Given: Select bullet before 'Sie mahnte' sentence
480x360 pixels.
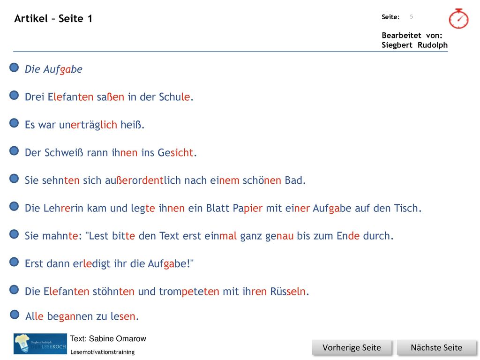Looking at the screenshot, I should coord(14,234).
